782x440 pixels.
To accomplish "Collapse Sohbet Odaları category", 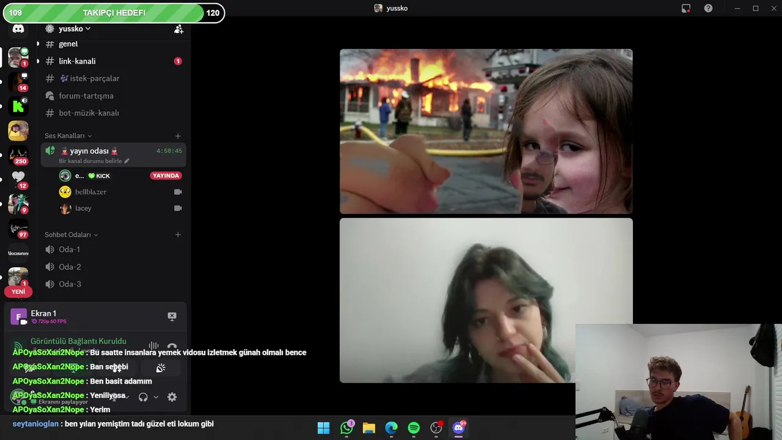I will (x=71, y=235).
